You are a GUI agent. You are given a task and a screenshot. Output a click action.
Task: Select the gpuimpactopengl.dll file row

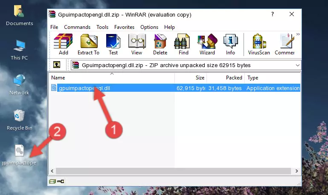click(175, 88)
